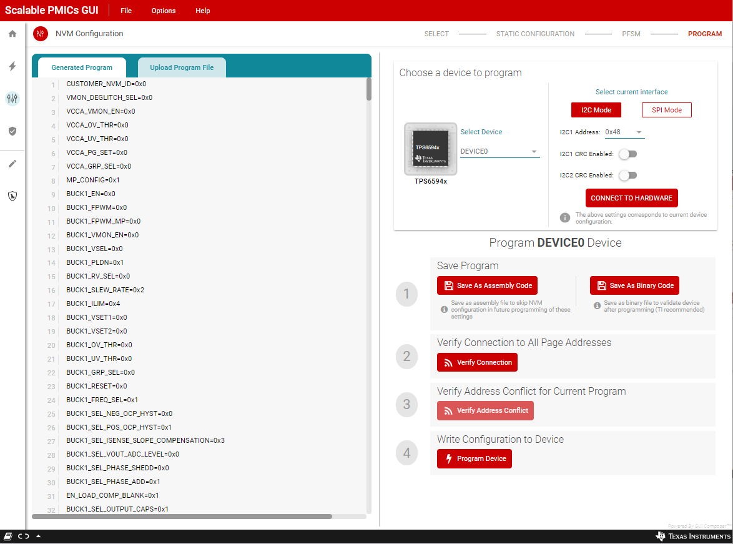Image resolution: width=733 pixels, height=544 pixels.
Task: Click Save As Assembly Code button
Action: [x=487, y=285]
